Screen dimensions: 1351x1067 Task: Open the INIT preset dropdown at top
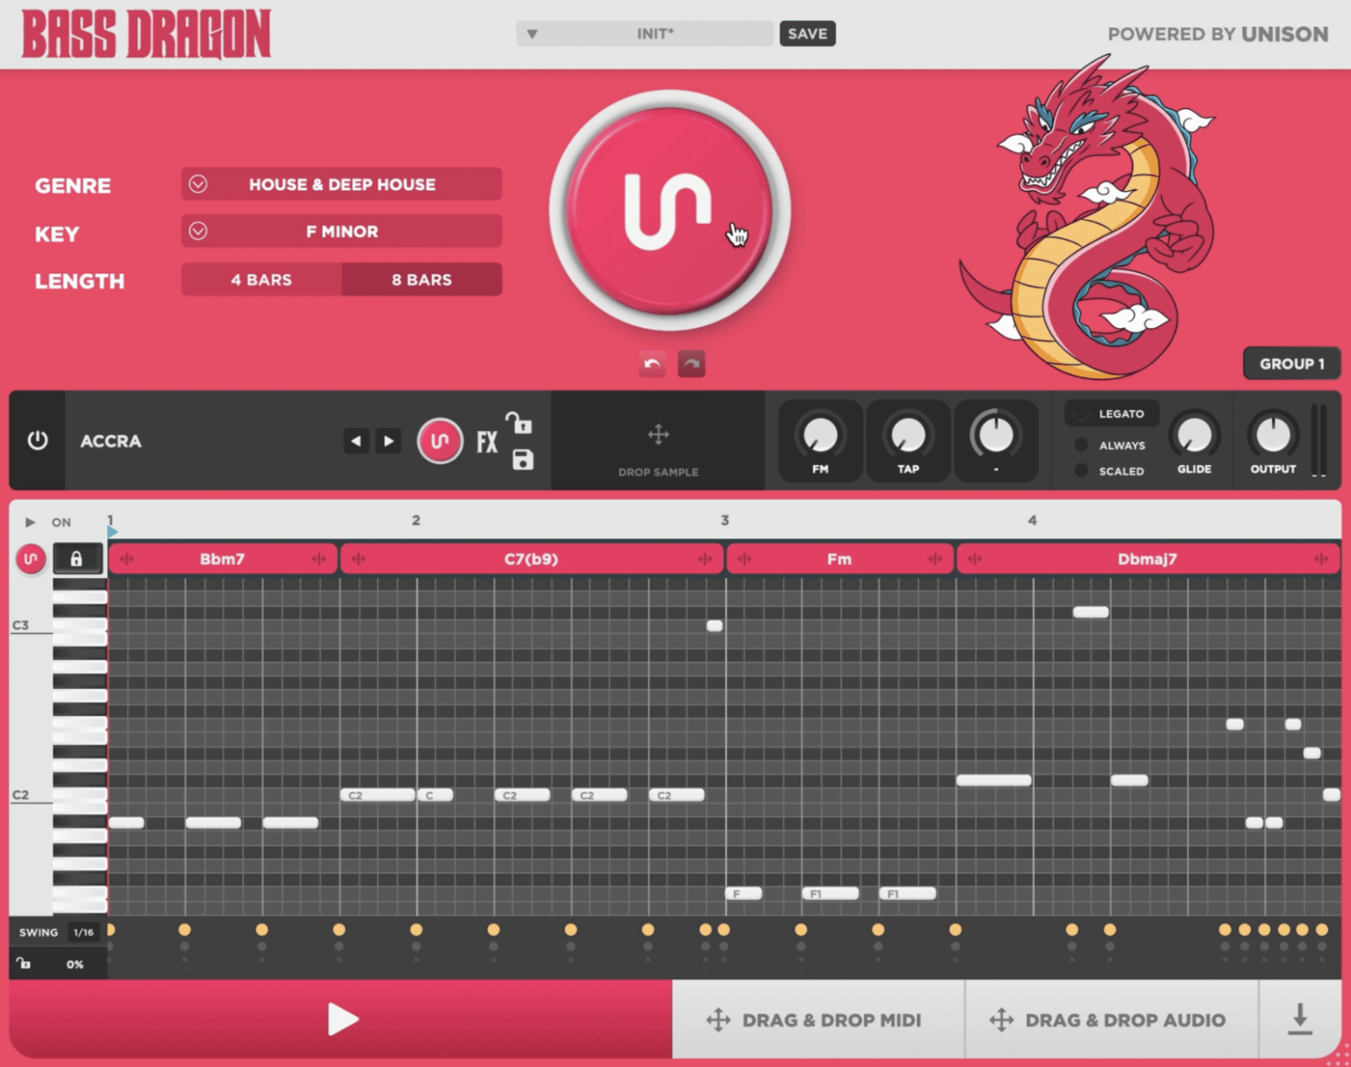pyautogui.click(x=644, y=33)
